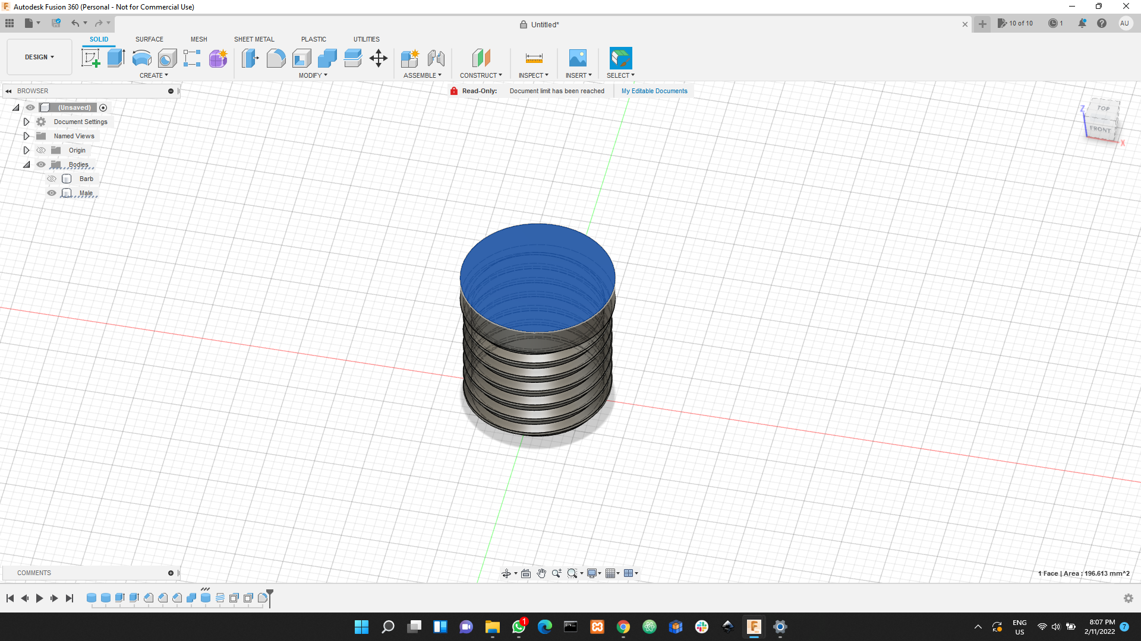The width and height of the screenshot is (1141, 641).
Task: Select the Create Sketch tool
Action: tap(90, 58)
